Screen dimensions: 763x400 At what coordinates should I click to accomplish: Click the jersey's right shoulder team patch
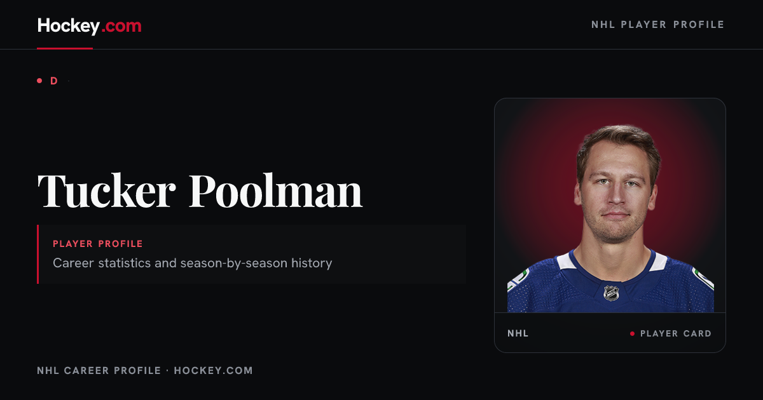705,278
